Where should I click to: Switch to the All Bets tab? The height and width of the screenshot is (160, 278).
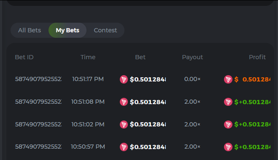tap(30, 30)
